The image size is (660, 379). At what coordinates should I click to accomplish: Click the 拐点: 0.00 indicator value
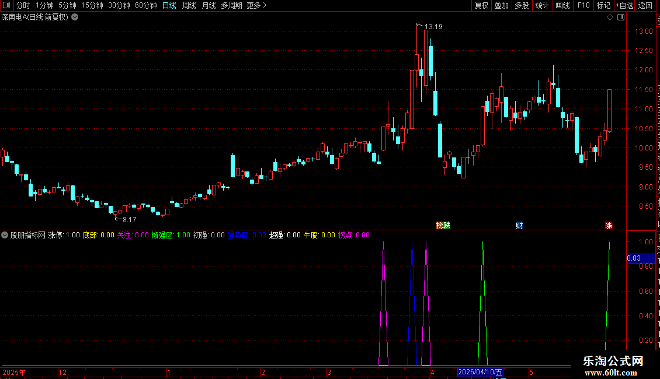354,236
